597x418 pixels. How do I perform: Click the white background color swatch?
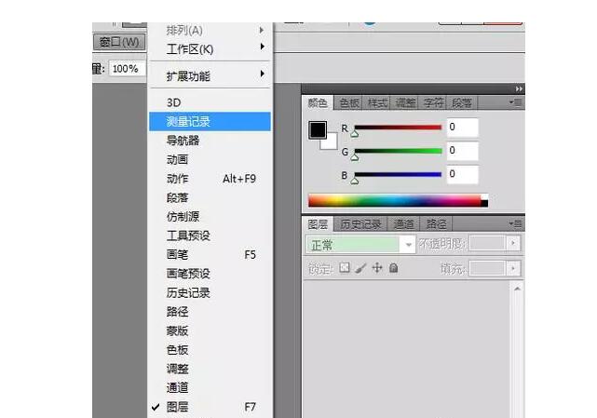pos(331,142)
